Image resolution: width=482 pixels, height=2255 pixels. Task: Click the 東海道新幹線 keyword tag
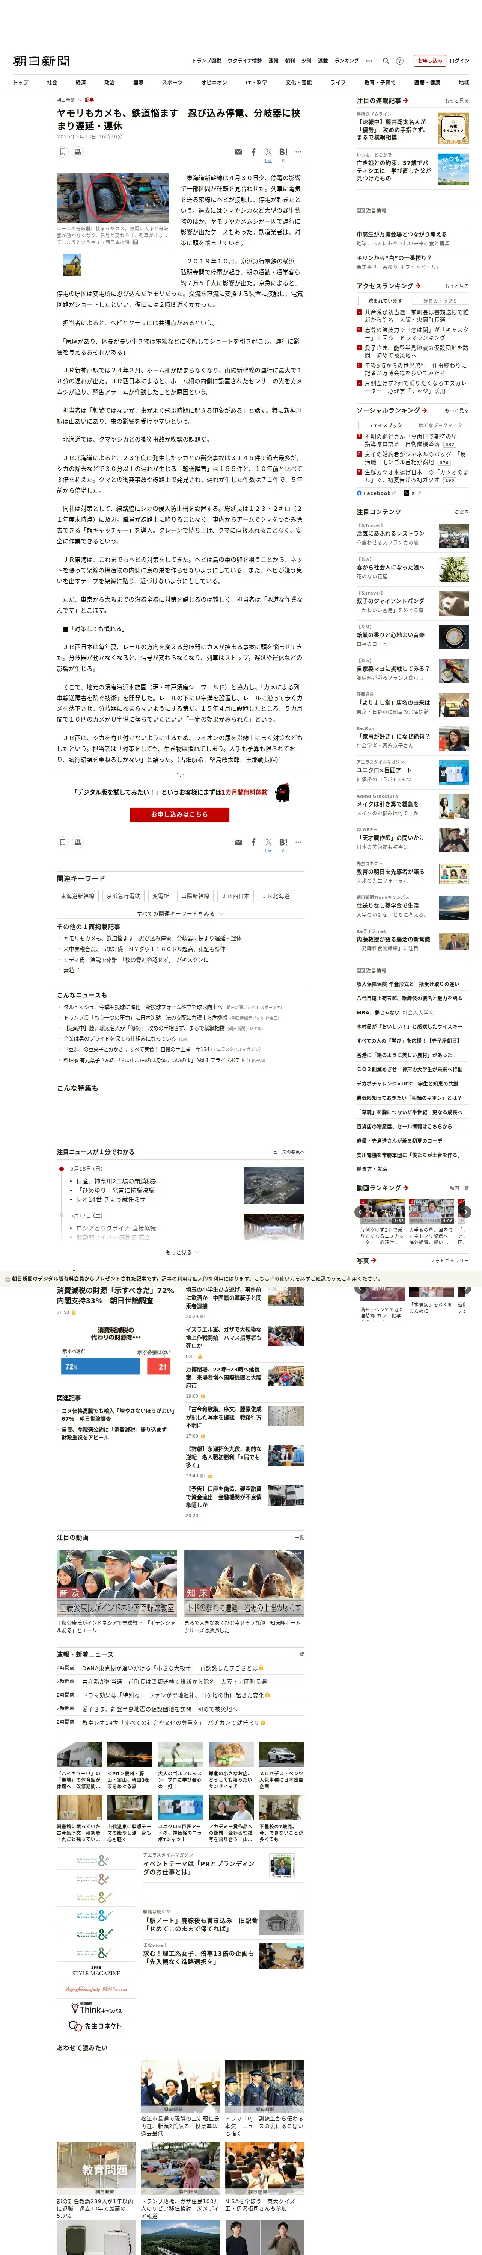point(77,896)
